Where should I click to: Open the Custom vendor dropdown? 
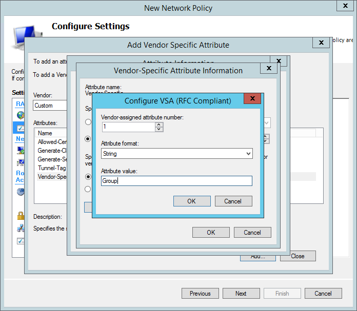[x=50, y=106]
